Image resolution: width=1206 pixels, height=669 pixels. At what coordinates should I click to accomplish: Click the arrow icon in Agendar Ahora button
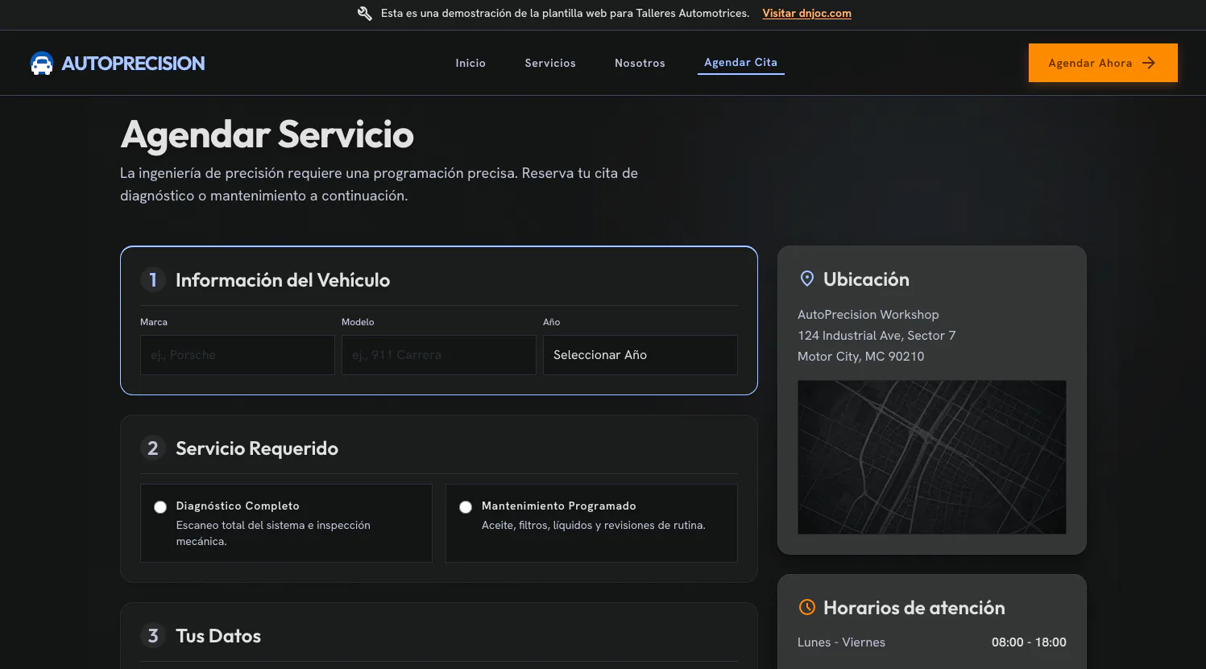click(x=1149, y=63)
